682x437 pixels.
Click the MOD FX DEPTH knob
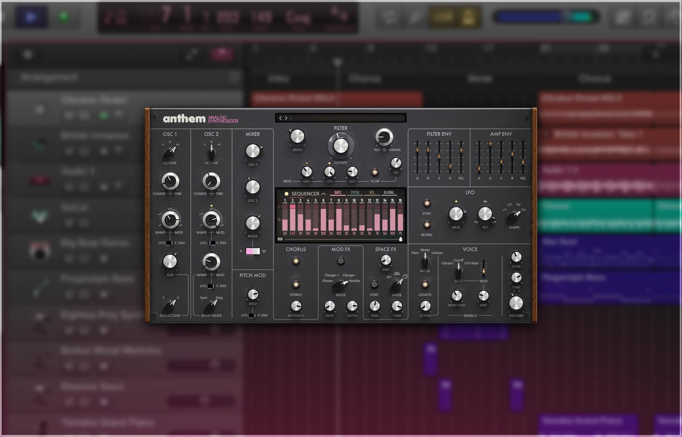click(352, 306)
